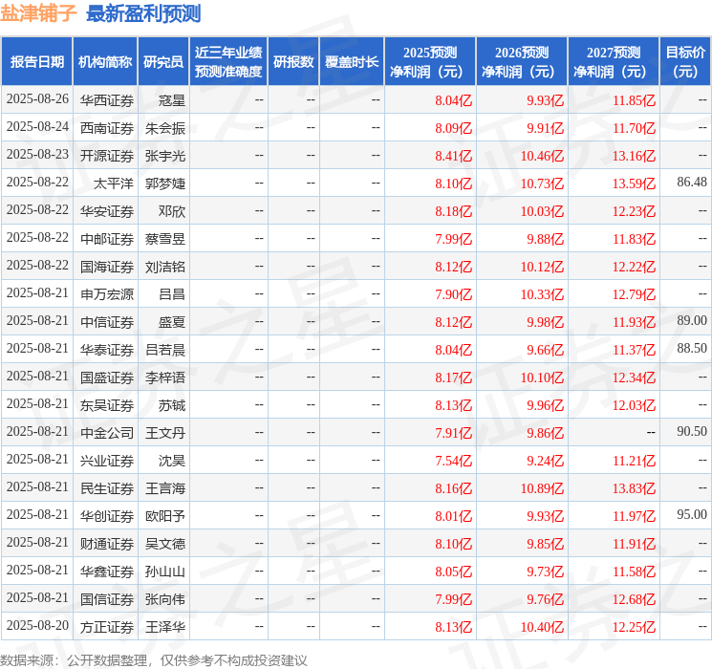Screen dimensions: 712x669
Task: Click the 华鑫证券 institution cell
Action: point(107,572)
